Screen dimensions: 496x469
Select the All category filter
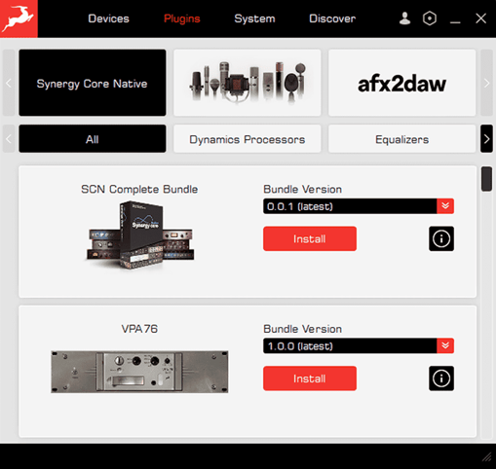93,139
